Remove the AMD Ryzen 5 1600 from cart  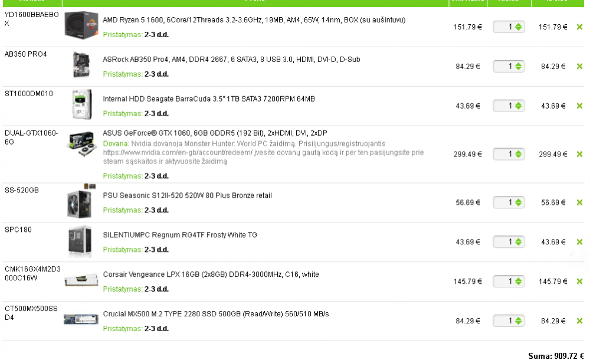click(x=579, y=27)
